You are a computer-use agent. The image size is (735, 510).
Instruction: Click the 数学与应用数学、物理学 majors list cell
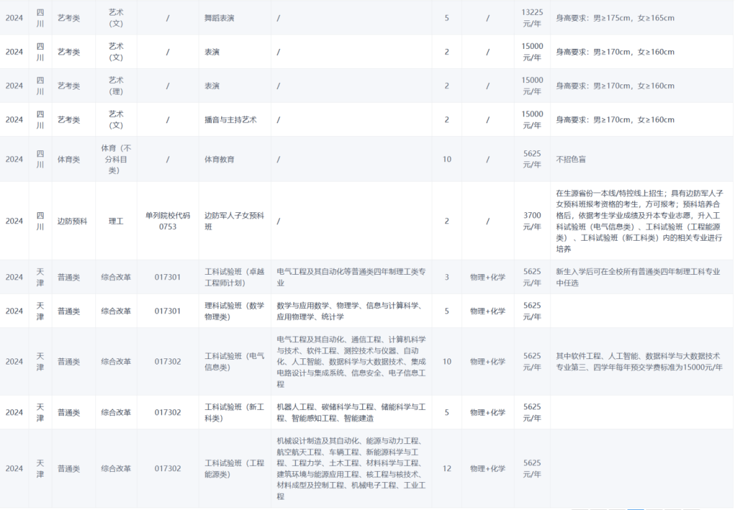click(351, 311)
